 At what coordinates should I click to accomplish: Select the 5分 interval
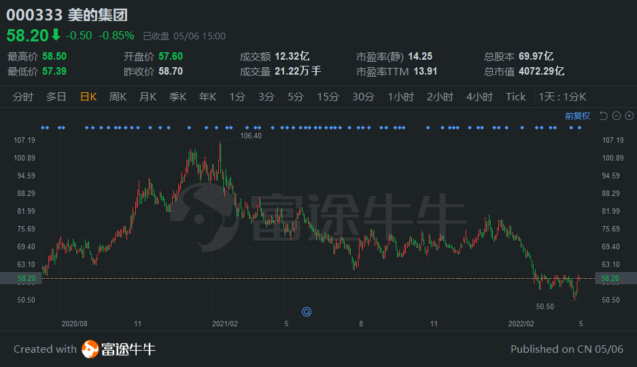pyautogui.click(x=296, y=97)
